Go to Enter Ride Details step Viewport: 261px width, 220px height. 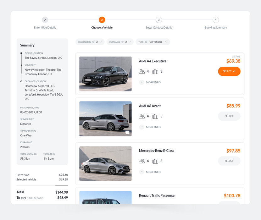point(45,28)
